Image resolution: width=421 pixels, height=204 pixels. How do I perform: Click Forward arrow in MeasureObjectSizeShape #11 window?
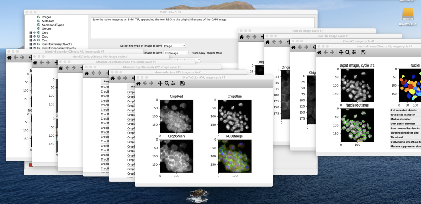coord(74,68)
